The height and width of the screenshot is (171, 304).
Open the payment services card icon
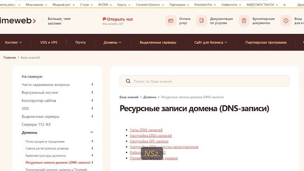coord(171,21)
